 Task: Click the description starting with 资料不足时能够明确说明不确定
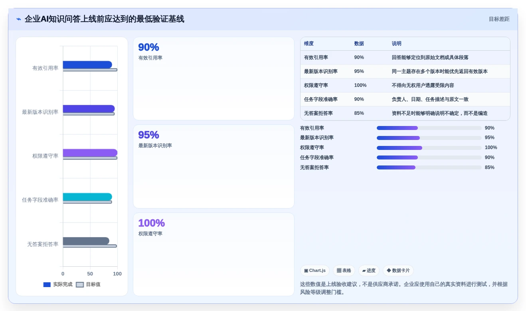tap(440, 113)
